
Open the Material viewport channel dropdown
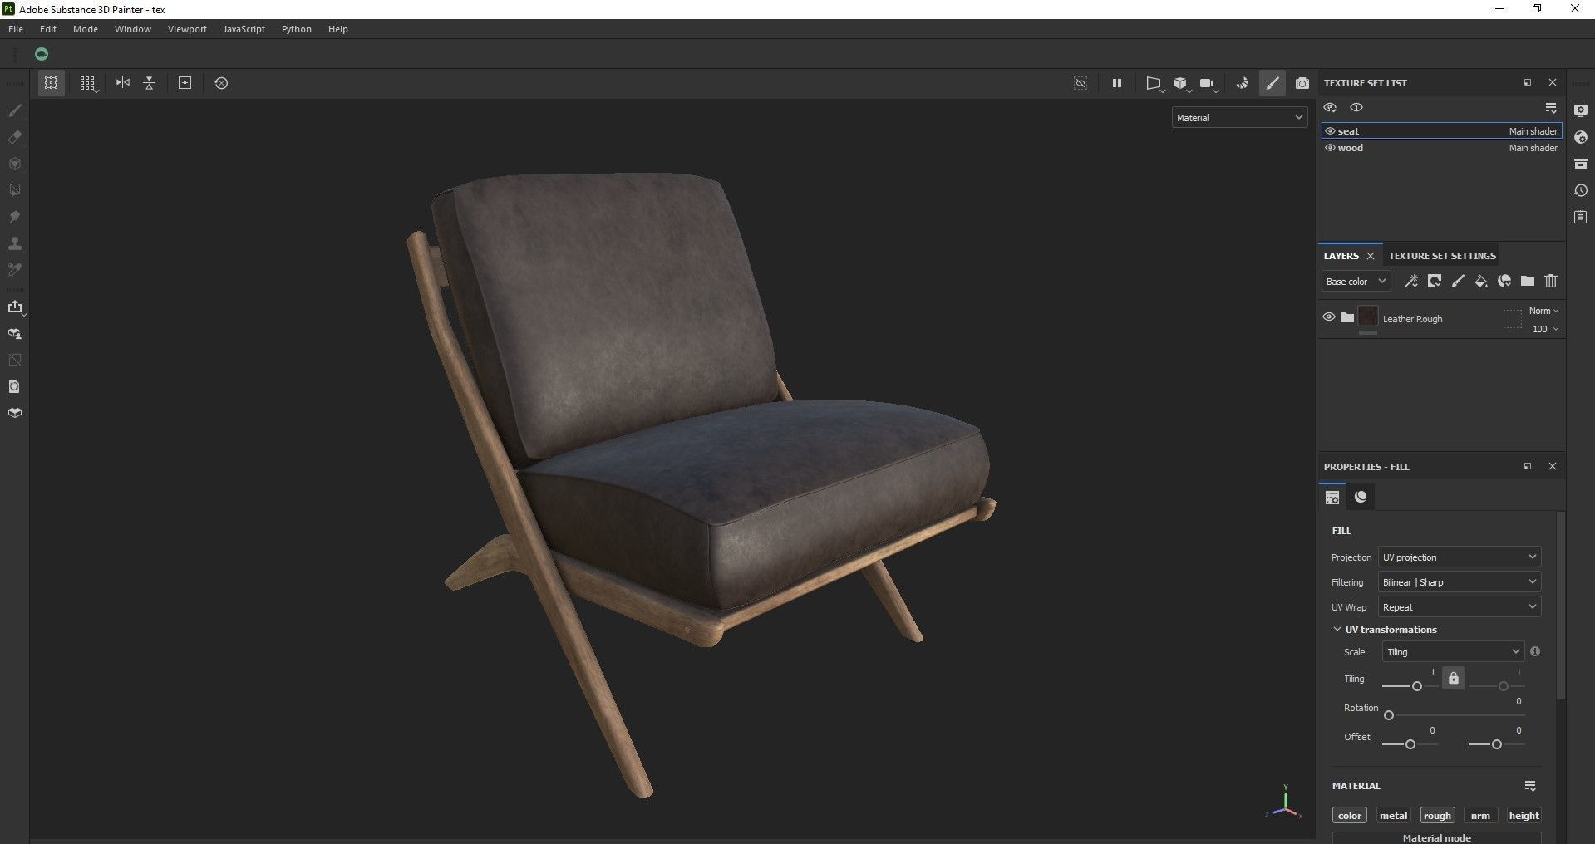(1239, 118)
